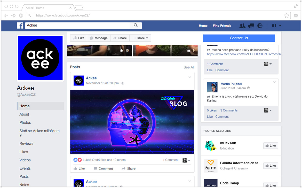Open the friend requests icon
302x188 pixels.
[x=242, y=25]
